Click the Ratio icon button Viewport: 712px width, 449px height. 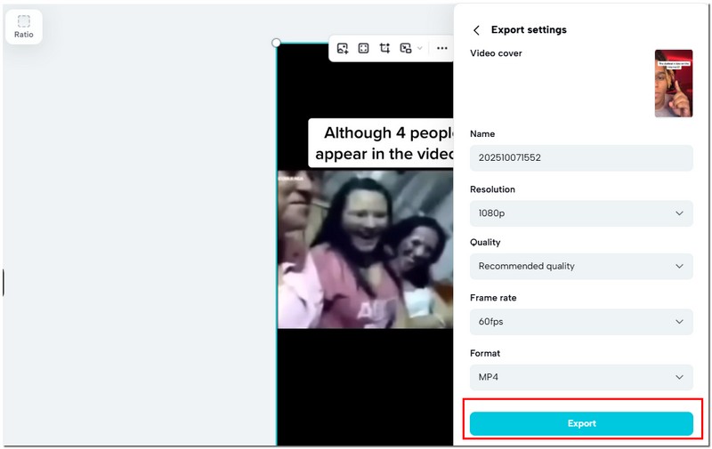pos(23,27)
